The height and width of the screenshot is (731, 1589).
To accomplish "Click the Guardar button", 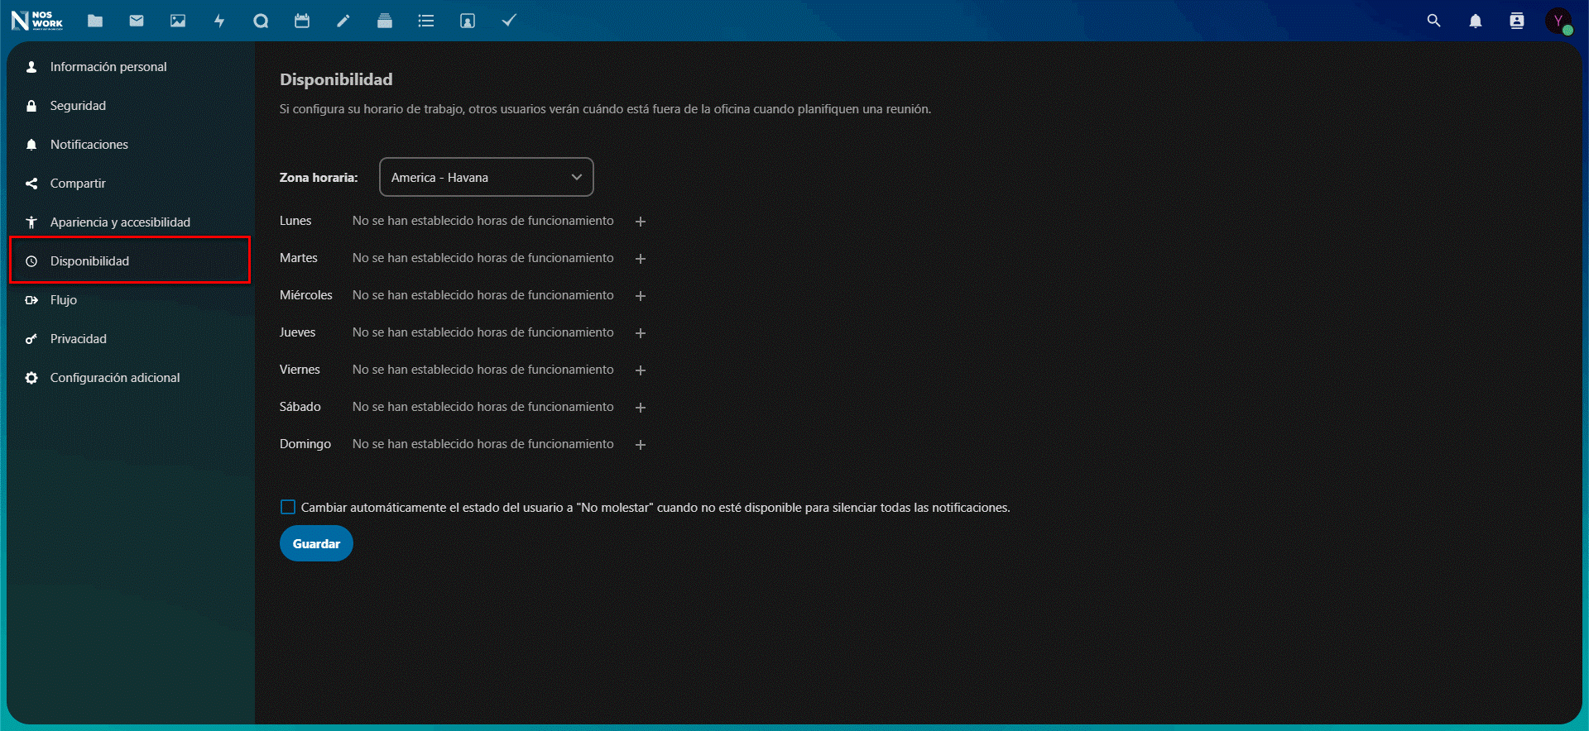I will [316, 543].
